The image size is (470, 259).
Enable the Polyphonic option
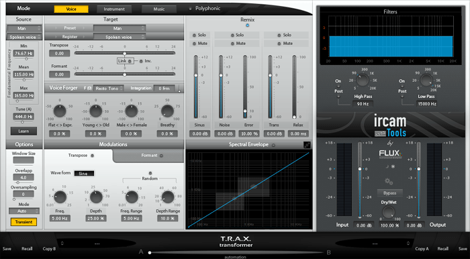pyautogui.click(x=190, y=9)
